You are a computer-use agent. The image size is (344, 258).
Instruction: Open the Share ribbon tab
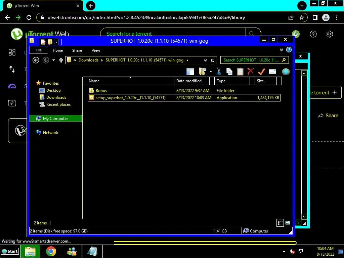coord(77,50)
